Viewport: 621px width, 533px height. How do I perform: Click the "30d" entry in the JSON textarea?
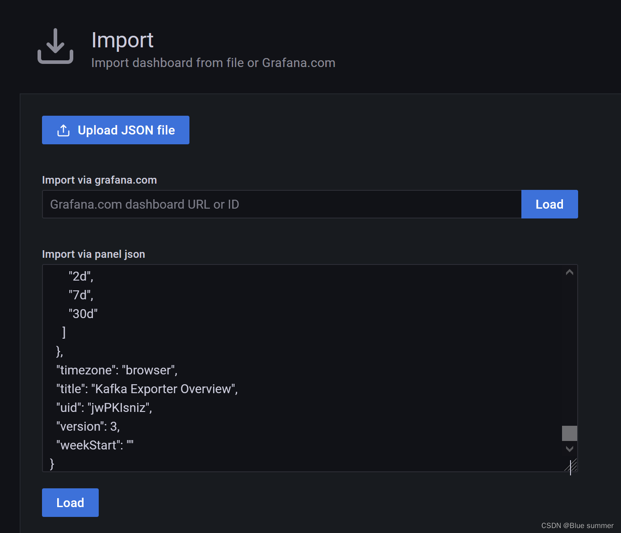pos(83,314)
